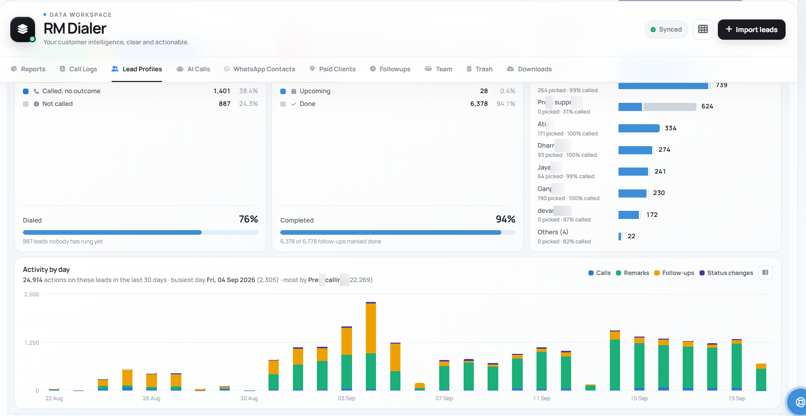Click the checkmark icon beside Done
Screen dimensions: 806x416
(293, 104)
